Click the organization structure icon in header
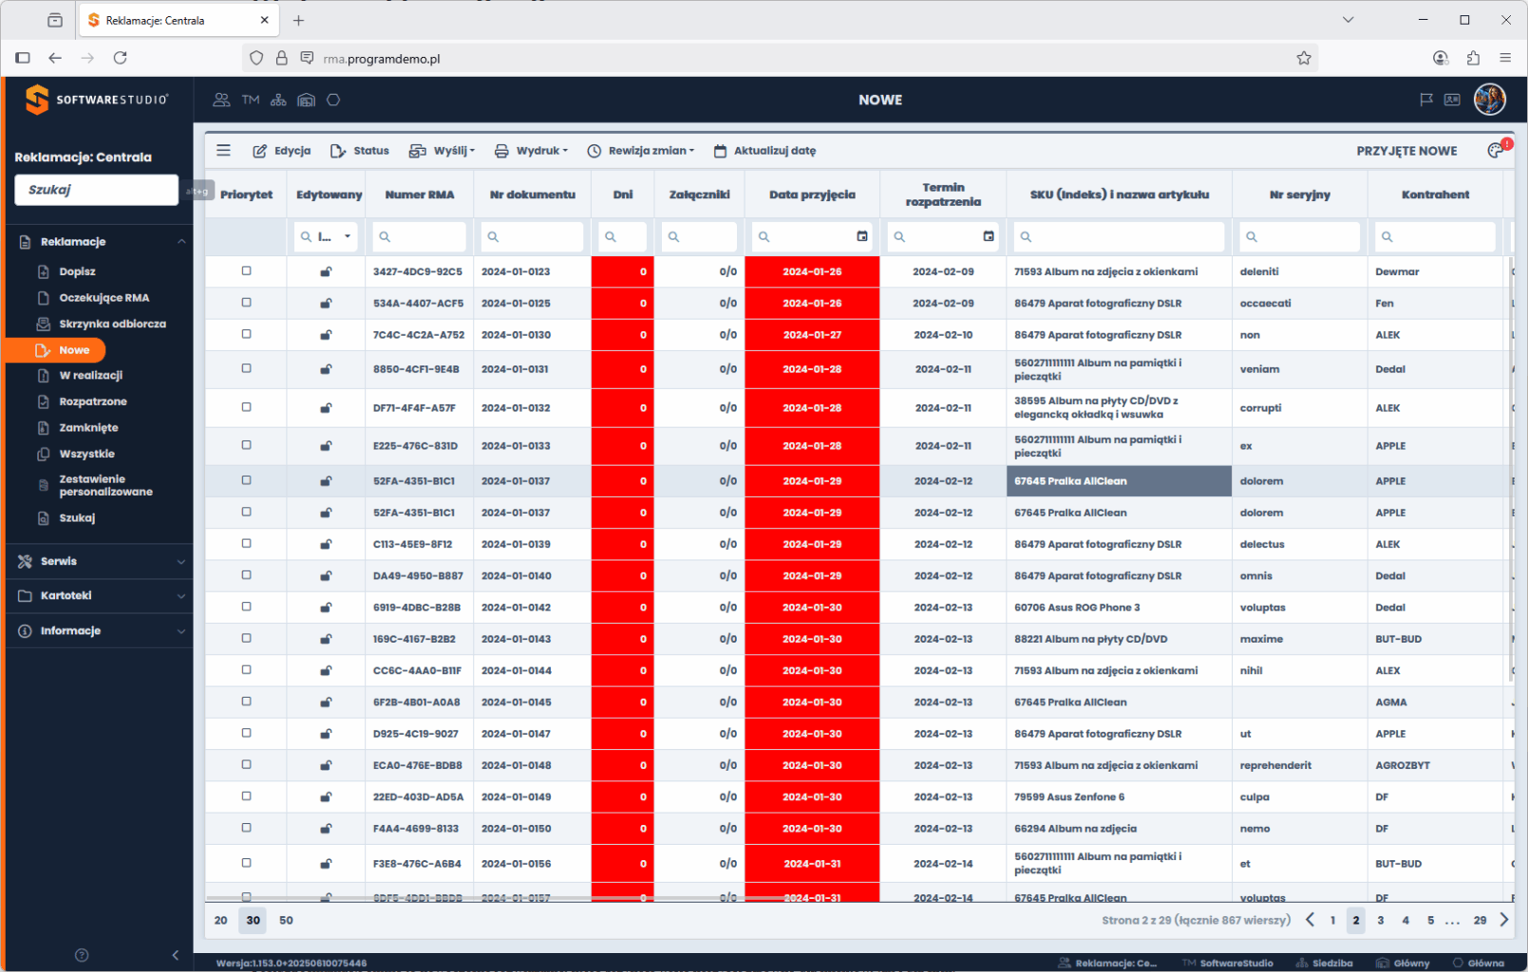Screen dimensions: 1528x972 click(278, 100)
